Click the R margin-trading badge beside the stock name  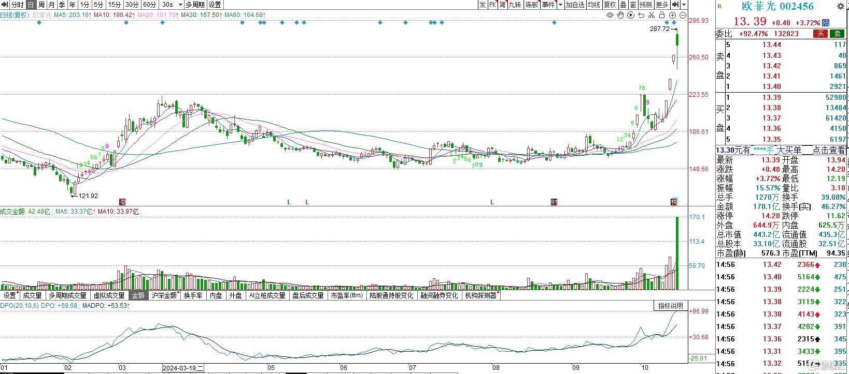tap(719, 7)
